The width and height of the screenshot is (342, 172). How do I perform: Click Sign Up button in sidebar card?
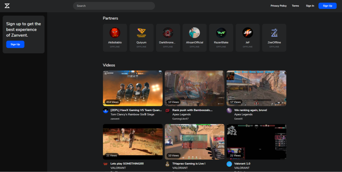point(15,44)
